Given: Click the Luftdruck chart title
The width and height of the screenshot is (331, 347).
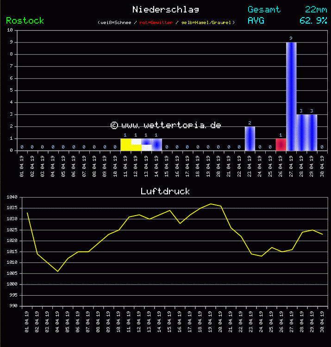Looking at the screenshot, I should (x=165, y=191).
